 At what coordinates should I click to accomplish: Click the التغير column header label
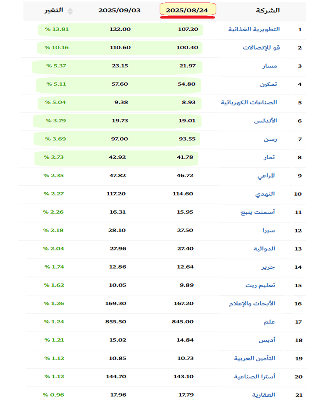54,10
